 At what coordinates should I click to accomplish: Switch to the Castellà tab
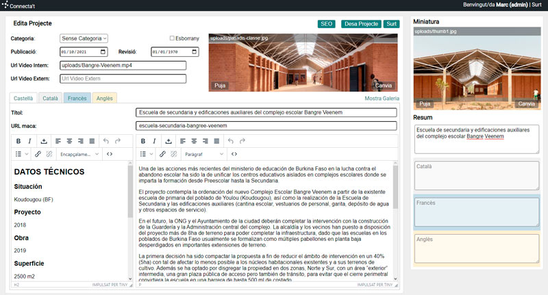(x=23, y=99)
